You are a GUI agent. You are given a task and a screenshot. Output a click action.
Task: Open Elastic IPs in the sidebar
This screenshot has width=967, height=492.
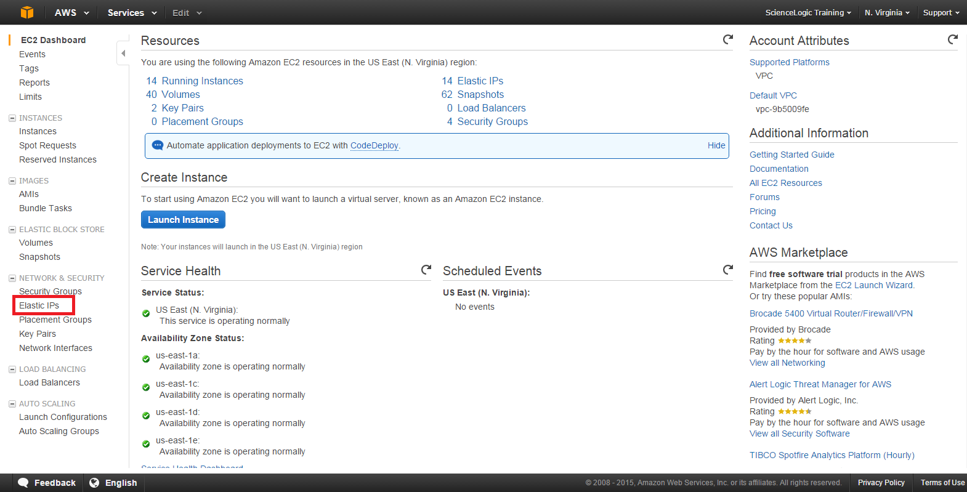coord(39,305)
